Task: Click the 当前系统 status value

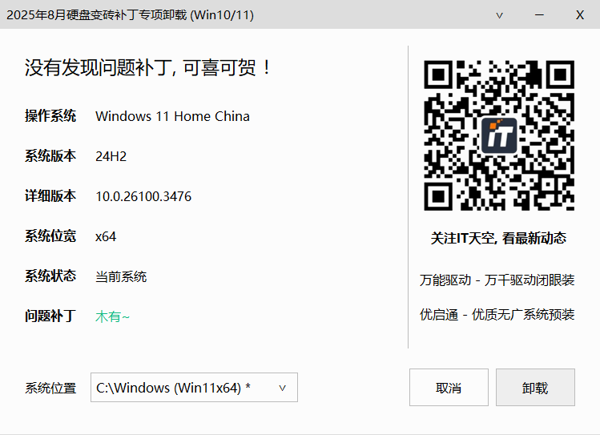Action: pos(121,276)
